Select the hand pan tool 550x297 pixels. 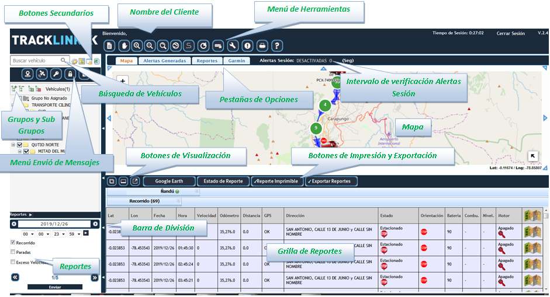pos(124,46)
